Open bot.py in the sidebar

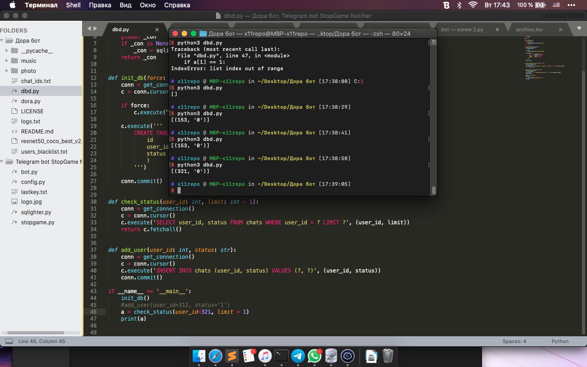pyautogui.click(x=29, y=172)
